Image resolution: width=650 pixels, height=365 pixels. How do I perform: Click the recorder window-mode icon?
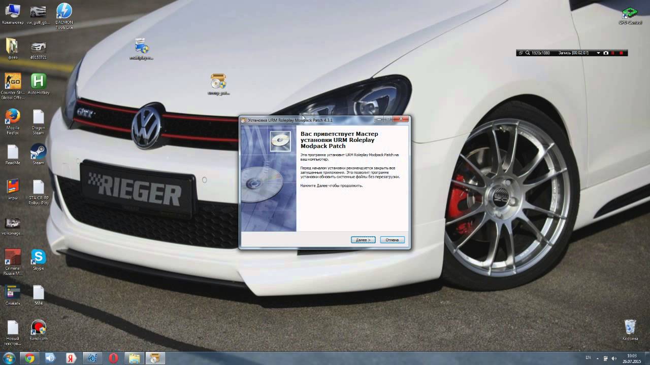tap(521, 53)
